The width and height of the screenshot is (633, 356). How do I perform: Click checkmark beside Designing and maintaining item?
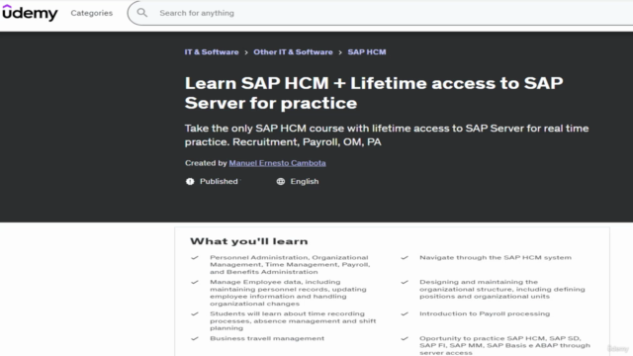click(405, 282)
